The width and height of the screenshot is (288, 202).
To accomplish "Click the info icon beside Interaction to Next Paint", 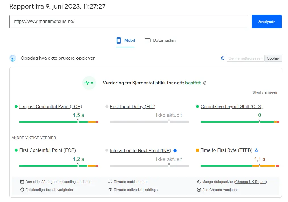I will click(x=175, y=151).
